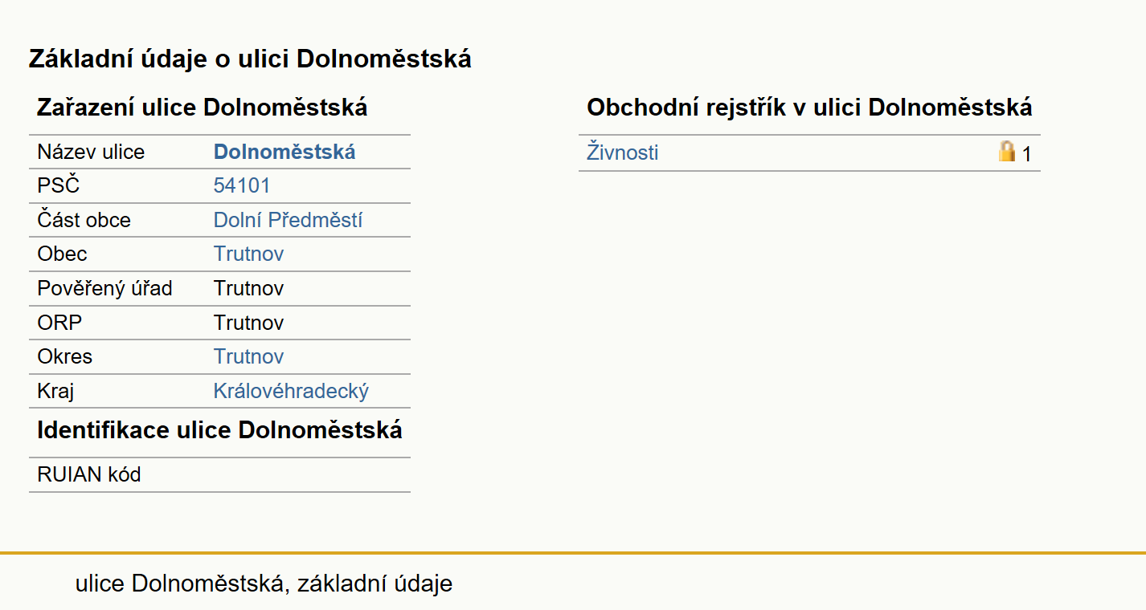The width and height of the screenshot is (1146, 610).
Task: Open Trutnov link in the Okres row
Action: 248,357
